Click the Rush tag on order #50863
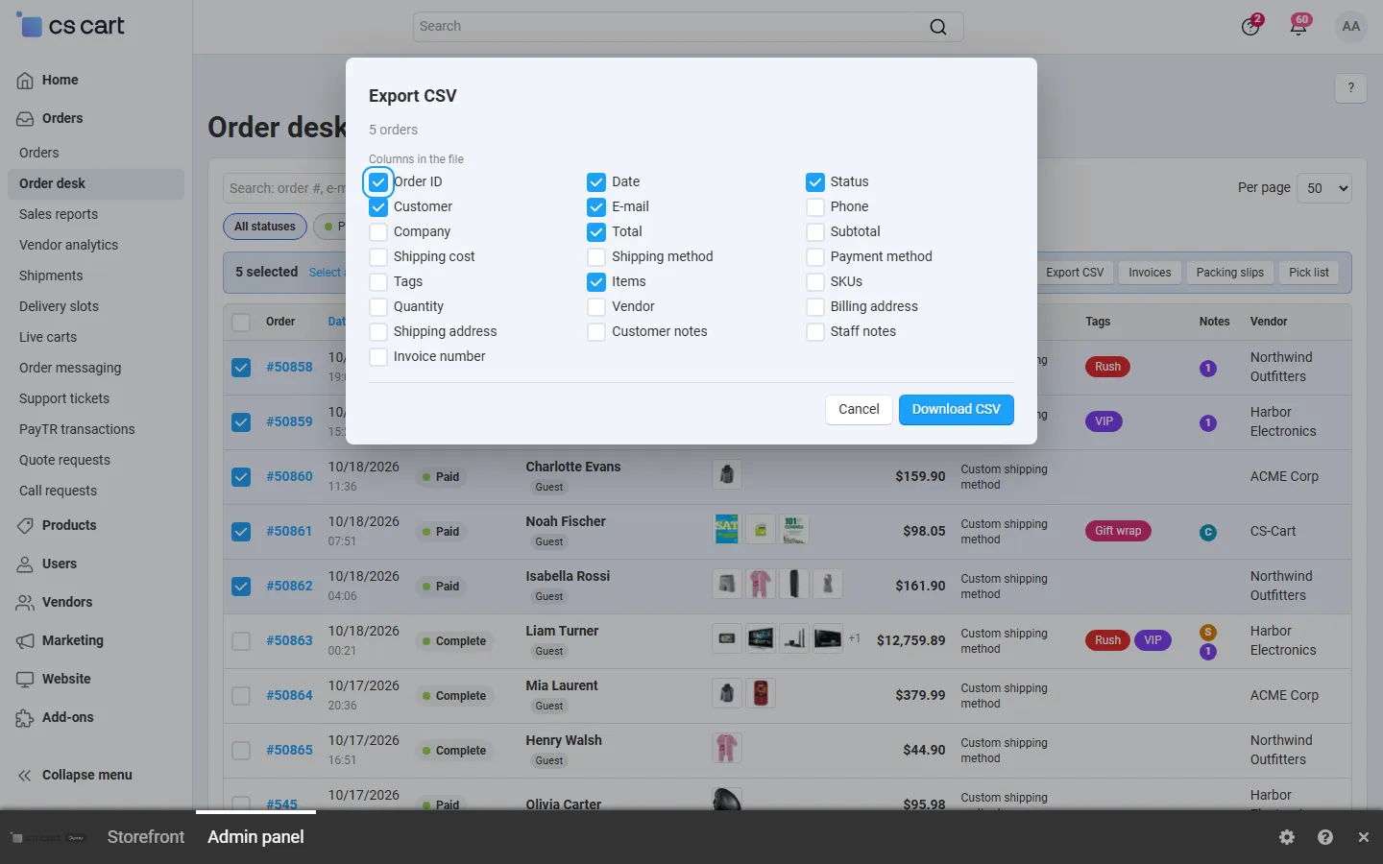This screenshot has height=864, width=1383. (x=1107, y=640)
